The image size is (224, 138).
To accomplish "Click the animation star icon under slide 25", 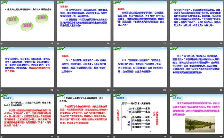I will [x=2, y=43].
